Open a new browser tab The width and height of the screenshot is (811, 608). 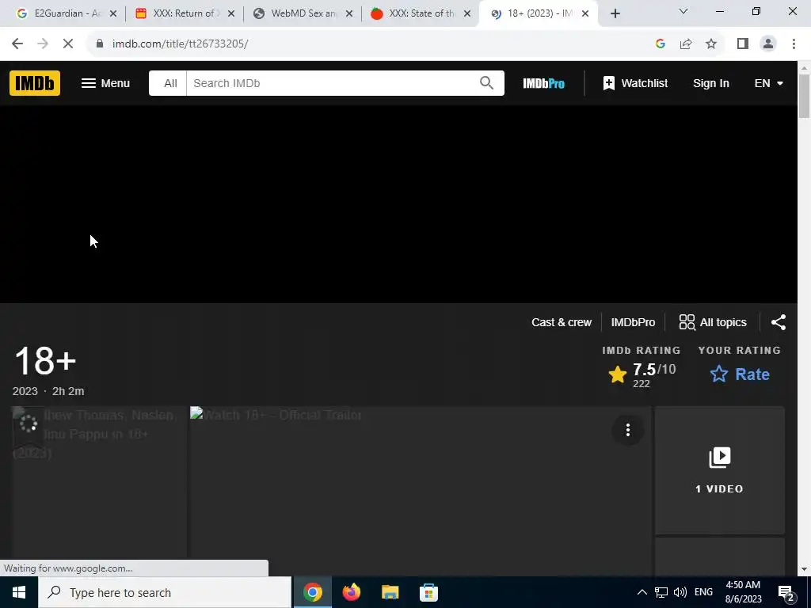[x=615, y=14]
